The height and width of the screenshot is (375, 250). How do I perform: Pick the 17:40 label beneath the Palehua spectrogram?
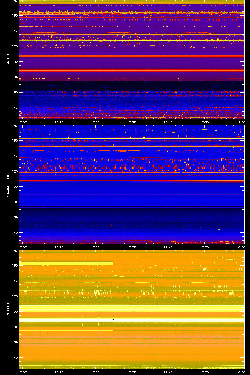pos(168,372)
